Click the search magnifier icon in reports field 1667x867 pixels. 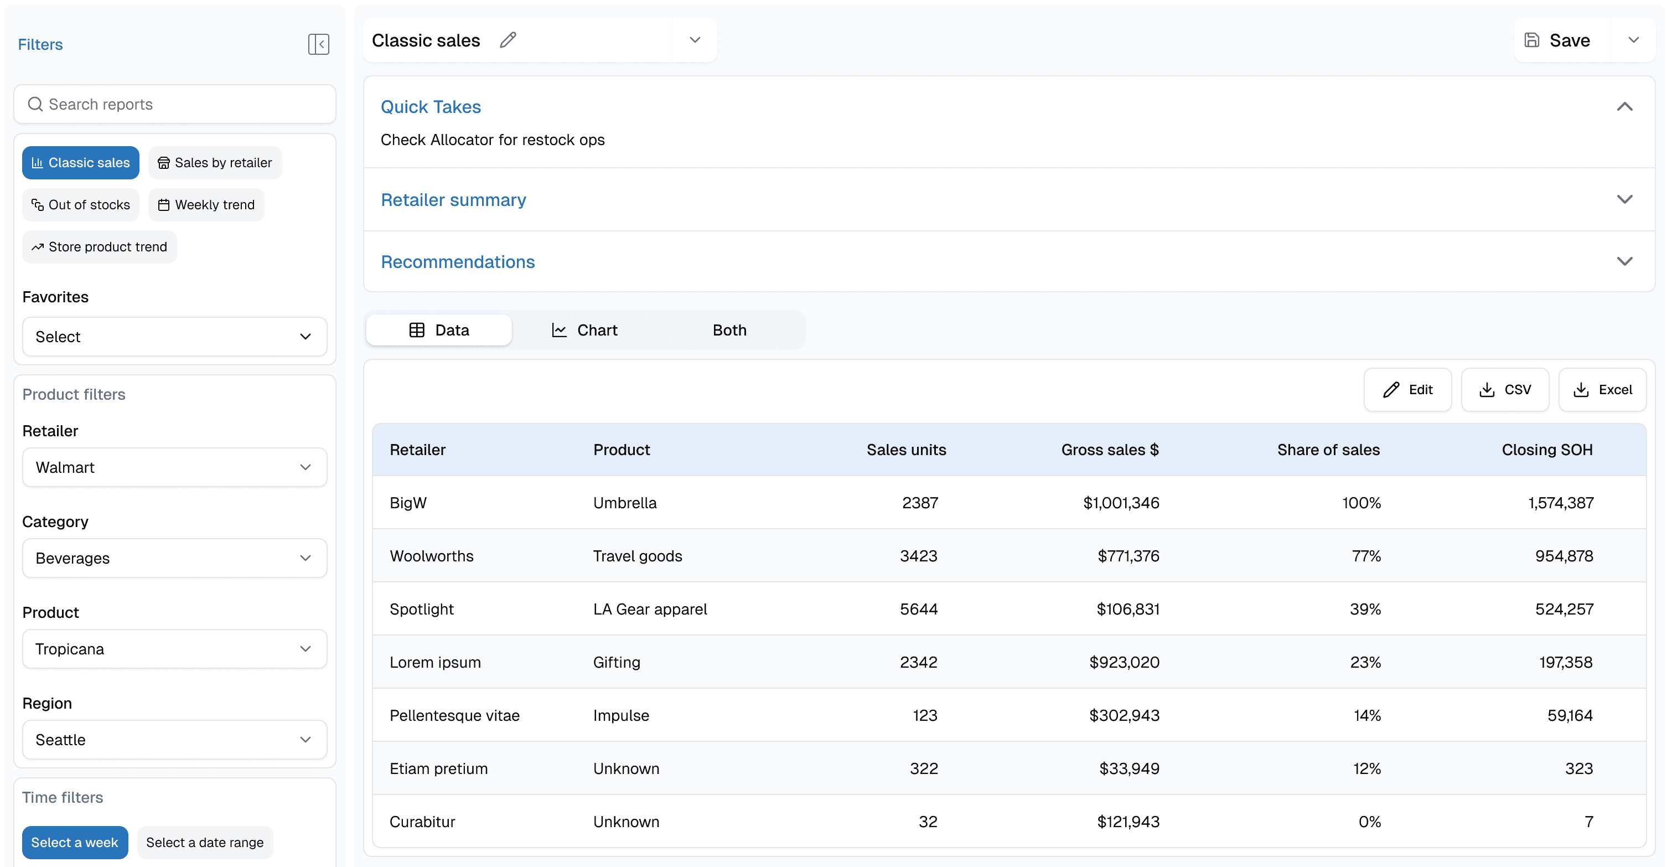click(x=35, y=104)
